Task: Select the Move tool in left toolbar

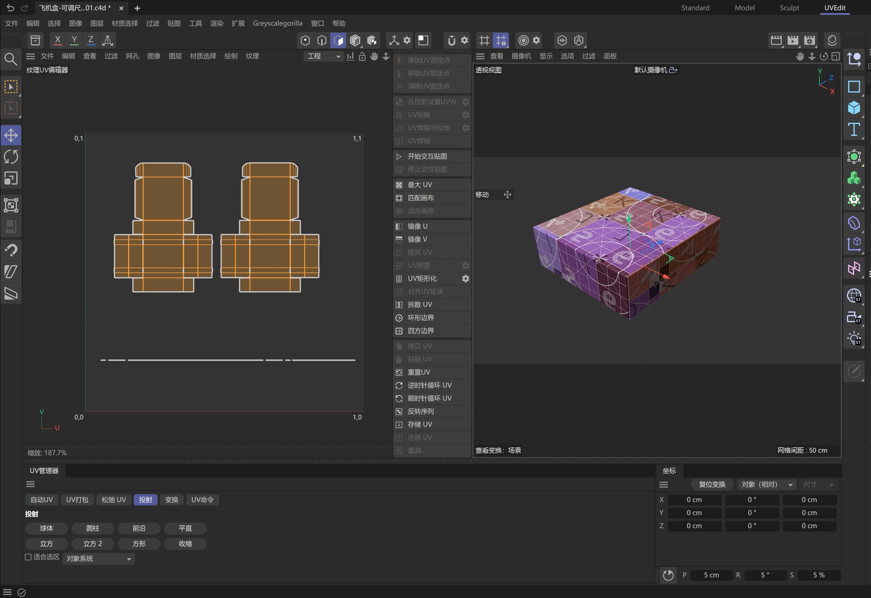Action: [x=11, y=135]
